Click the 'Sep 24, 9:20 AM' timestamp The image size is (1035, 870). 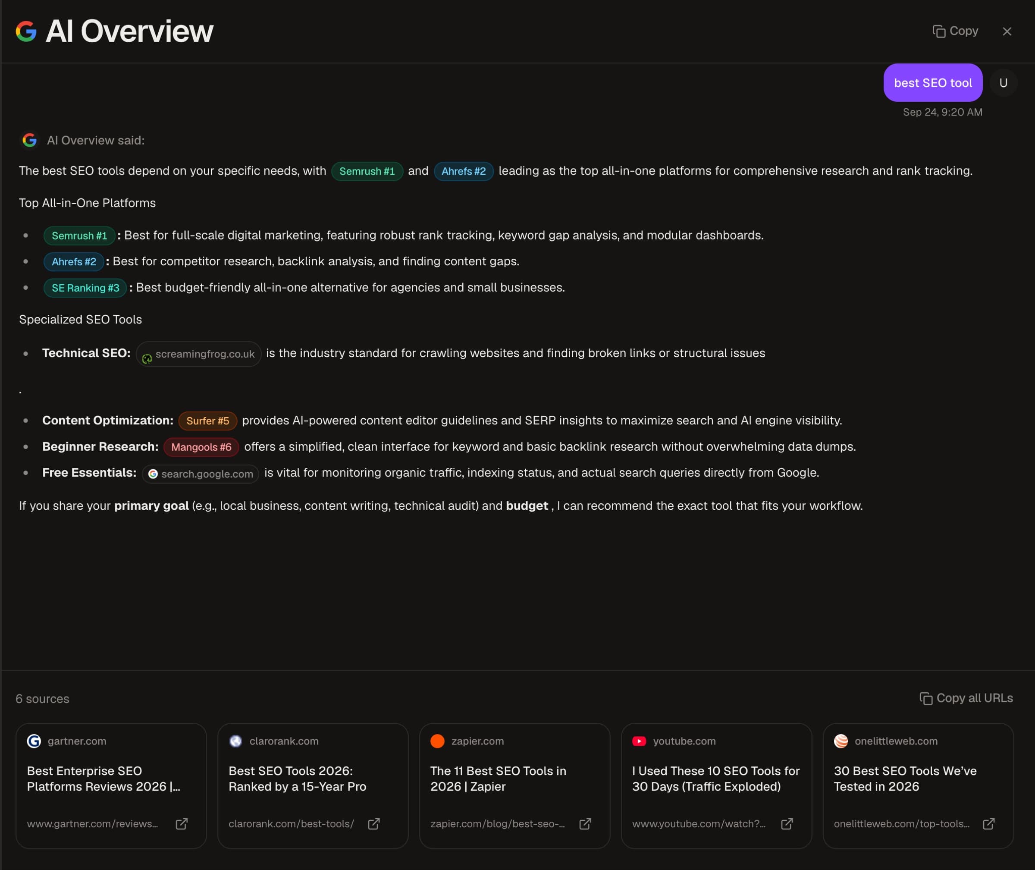coord(942,113)
